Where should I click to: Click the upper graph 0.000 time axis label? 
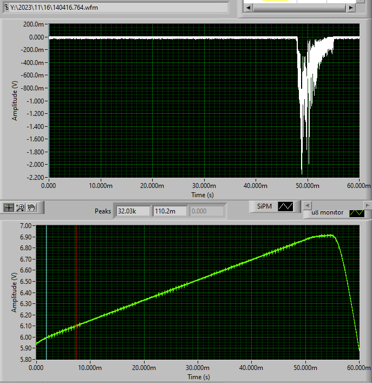(x=48, y=186)
